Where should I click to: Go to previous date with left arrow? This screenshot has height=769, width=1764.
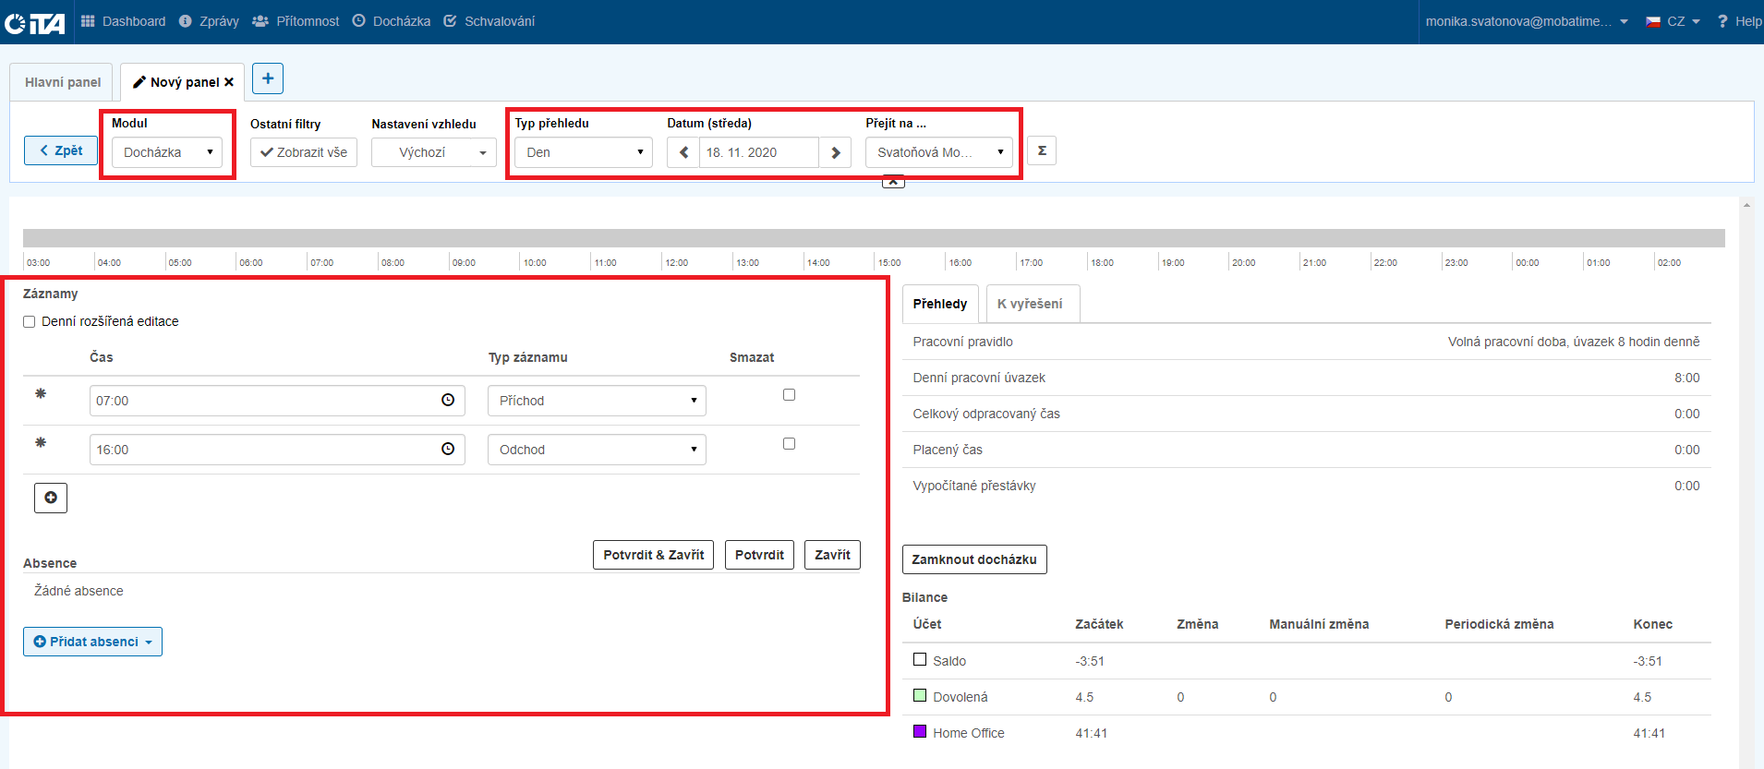pyautogui.click(x=683, y=152)
